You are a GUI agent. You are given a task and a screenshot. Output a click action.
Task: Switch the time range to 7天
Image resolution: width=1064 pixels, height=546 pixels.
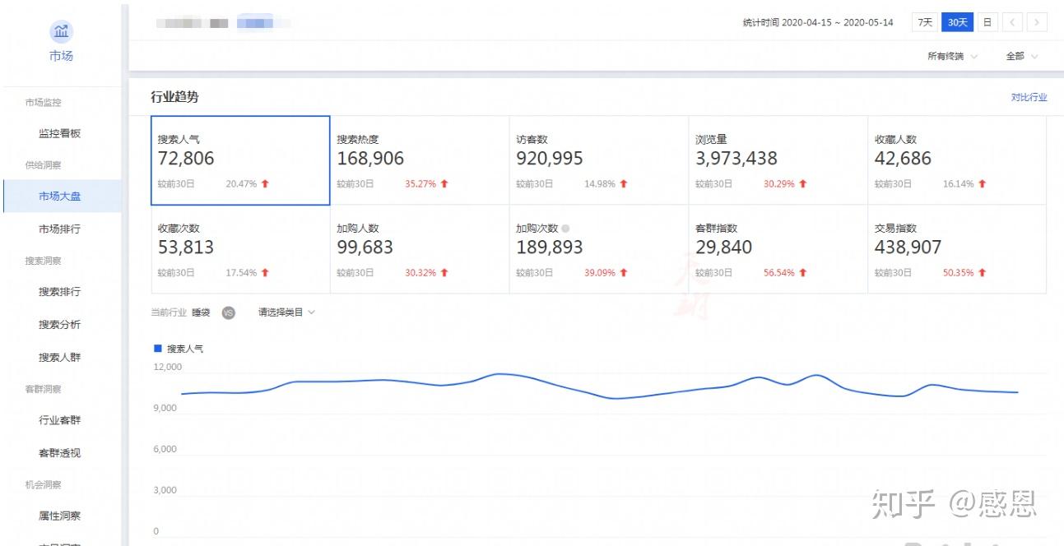coord(926,22)
